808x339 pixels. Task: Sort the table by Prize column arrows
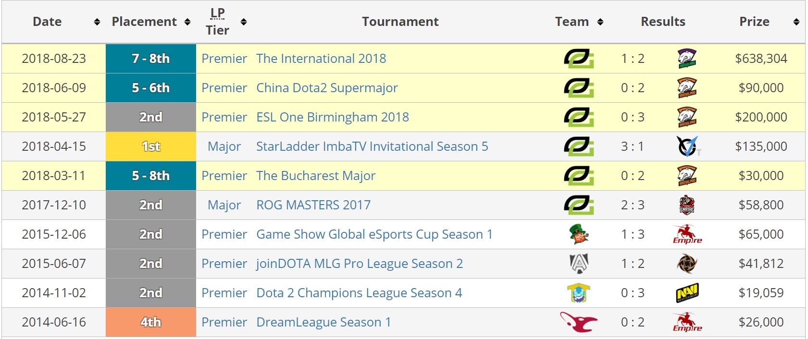coord(796,22)
